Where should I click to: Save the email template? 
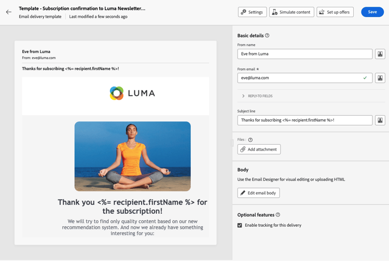(372, 12)
